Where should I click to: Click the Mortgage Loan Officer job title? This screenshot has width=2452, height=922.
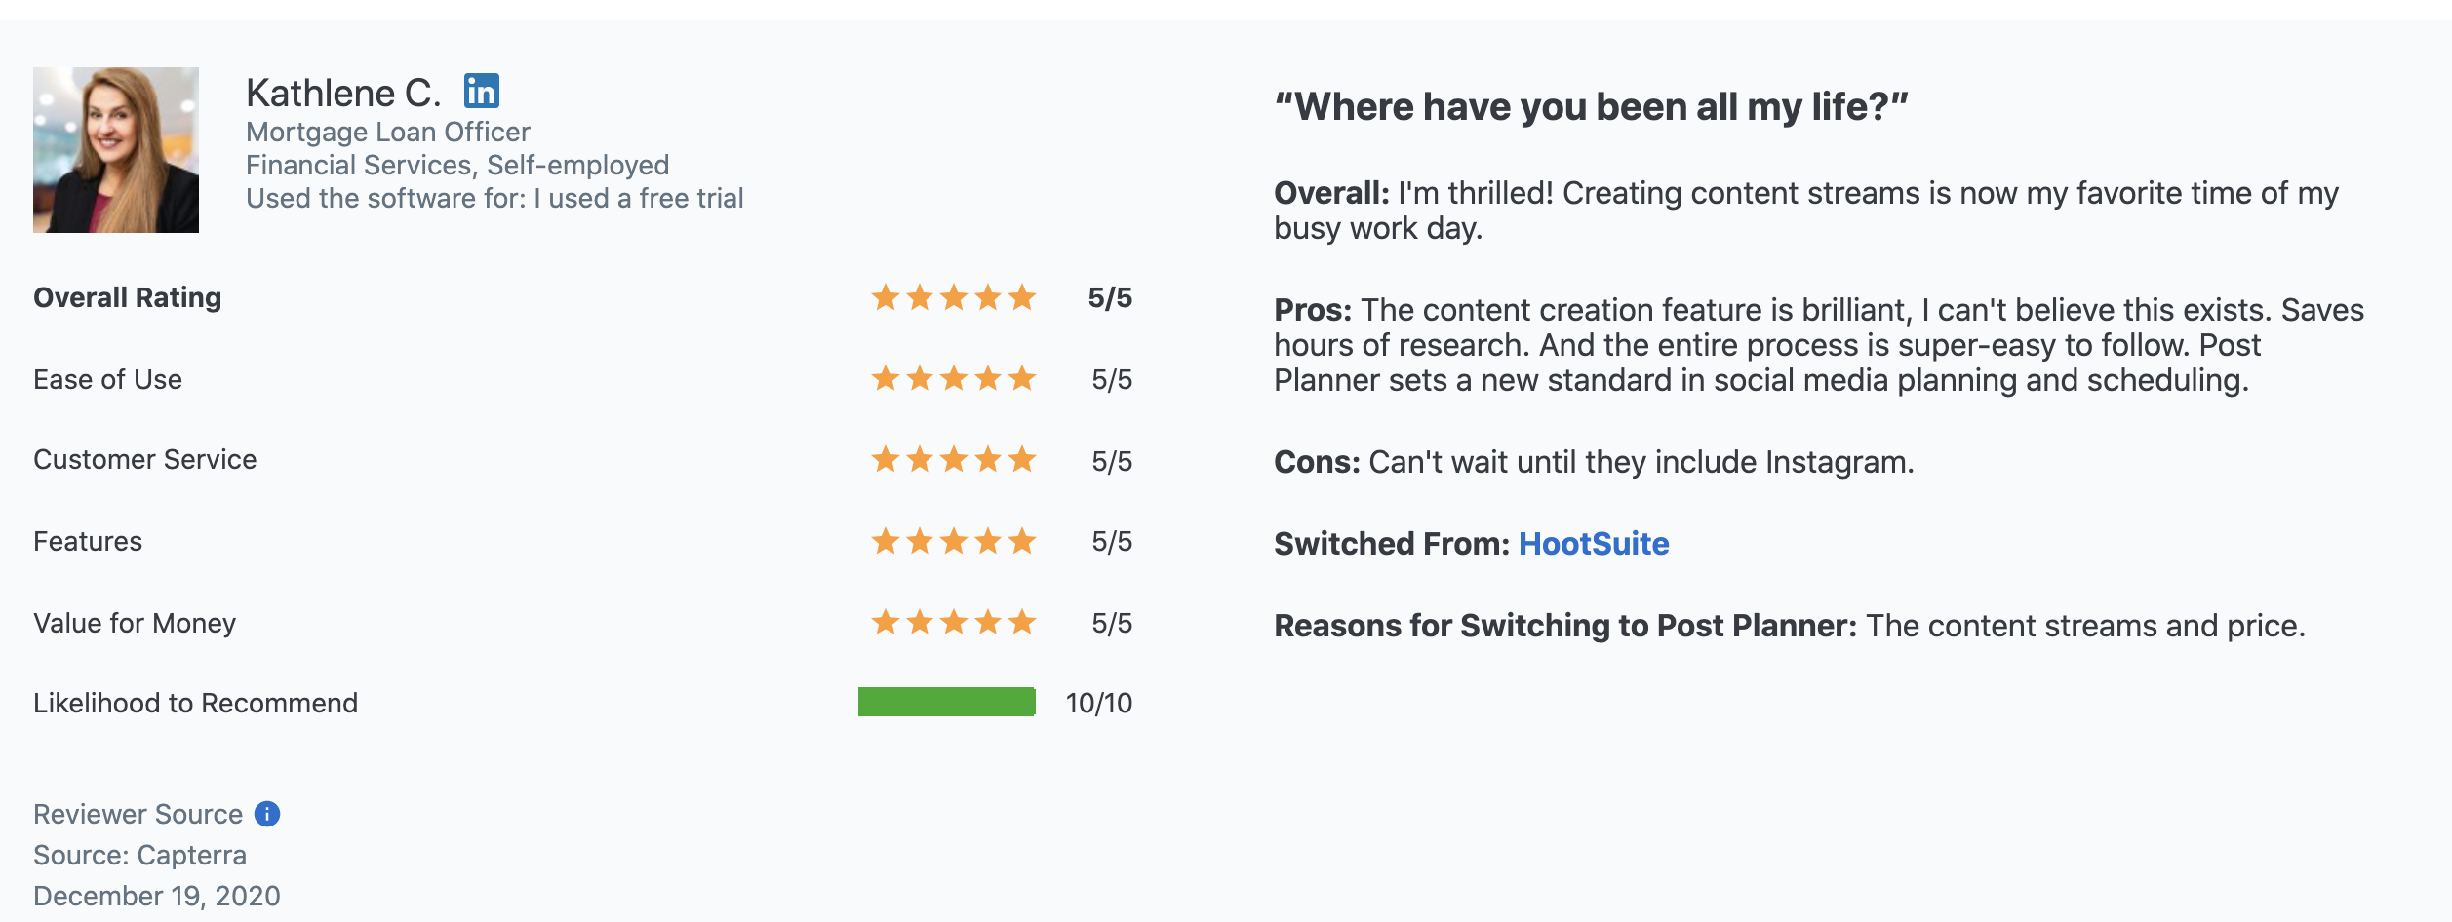click(x=388, y=132)
